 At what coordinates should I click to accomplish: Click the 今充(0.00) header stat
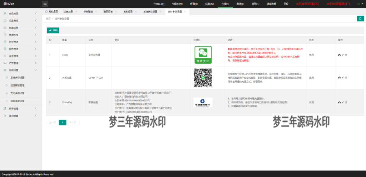click(159, 4)
